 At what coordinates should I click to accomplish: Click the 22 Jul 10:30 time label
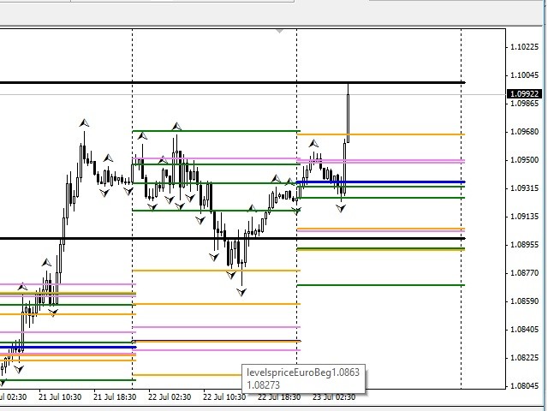click(224, 397)
